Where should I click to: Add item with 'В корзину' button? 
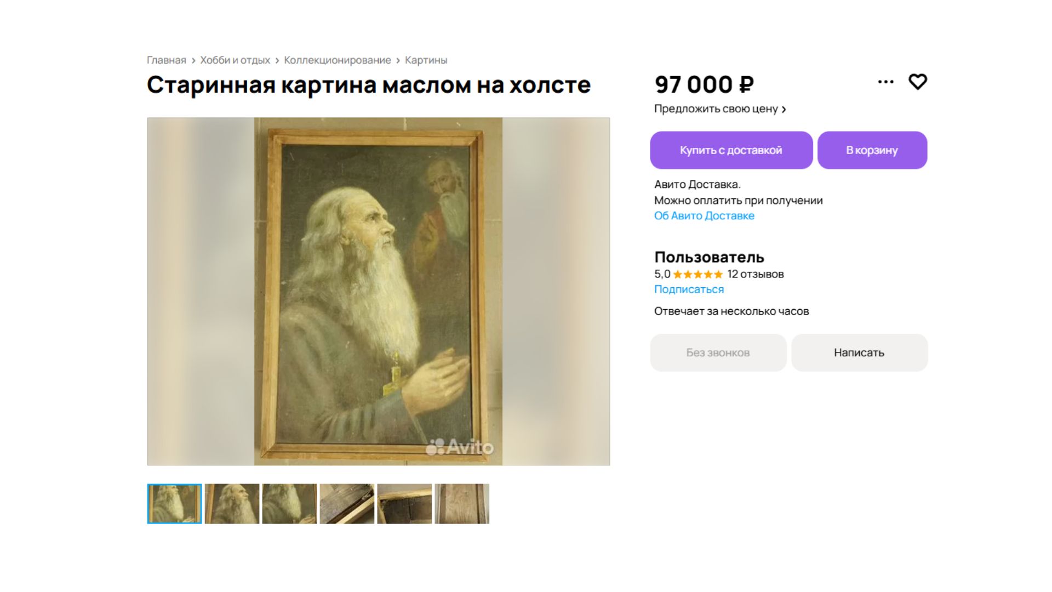coord(872,150)
